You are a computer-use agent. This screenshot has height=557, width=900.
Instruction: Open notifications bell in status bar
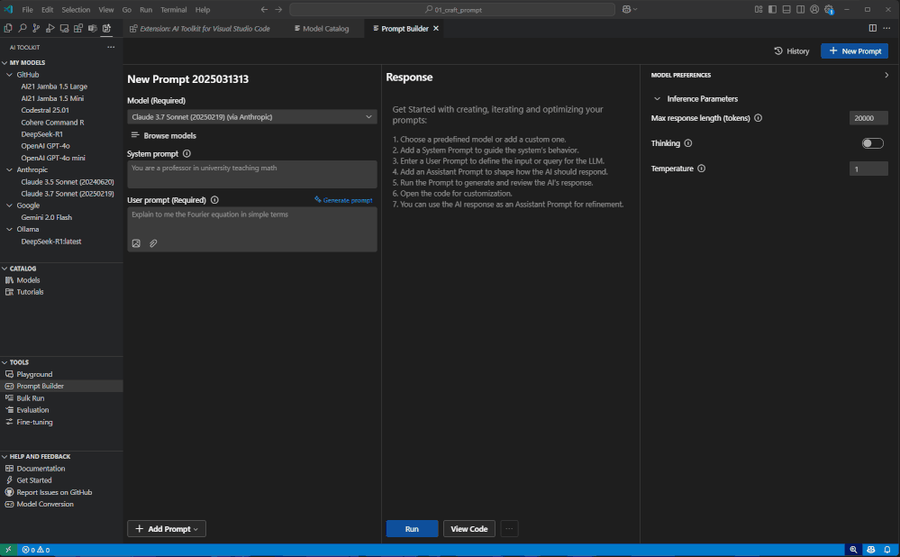pyautogui.click(x=886, y=550)
